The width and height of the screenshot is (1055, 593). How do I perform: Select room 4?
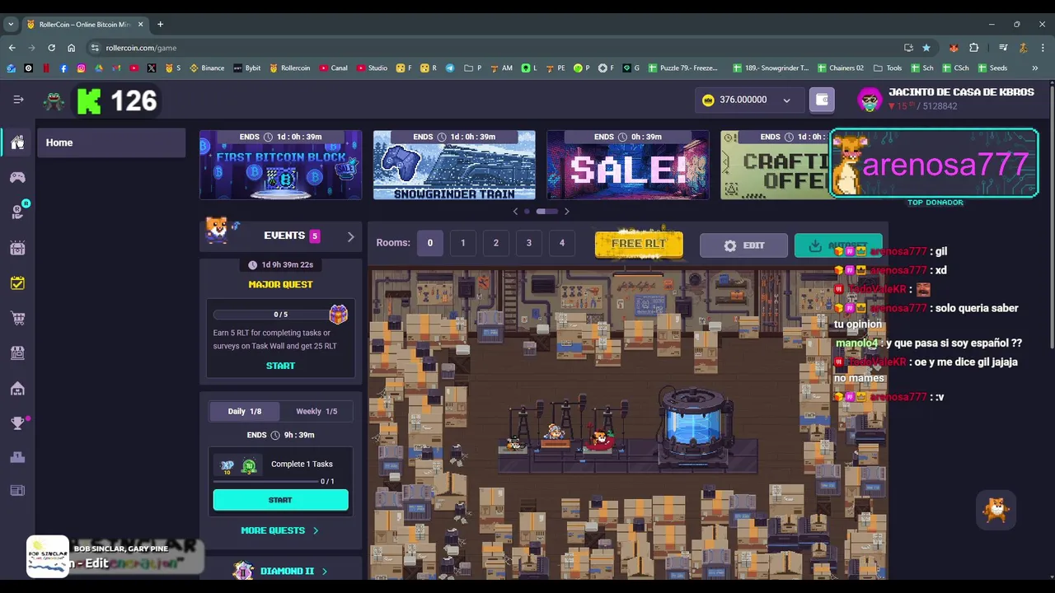[561, 242]
